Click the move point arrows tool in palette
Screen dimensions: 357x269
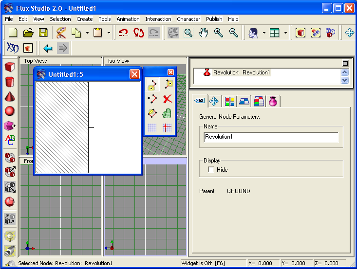pyautogui.click(x=152, y=99)
